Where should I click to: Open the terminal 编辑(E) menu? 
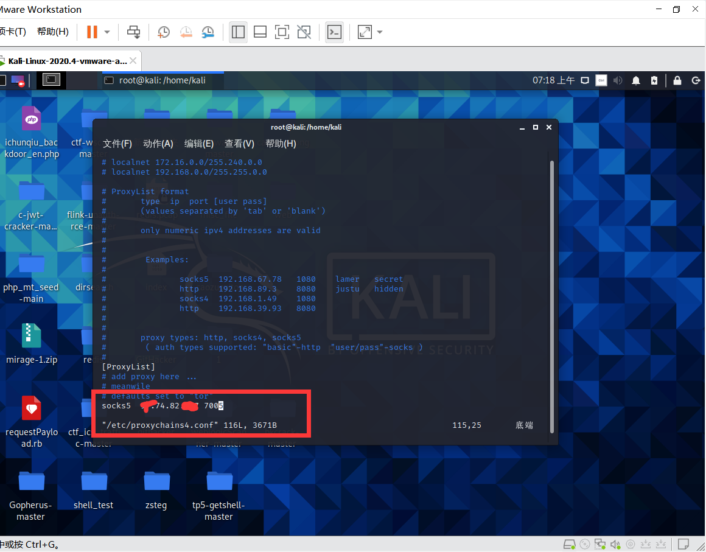(199, 144)
